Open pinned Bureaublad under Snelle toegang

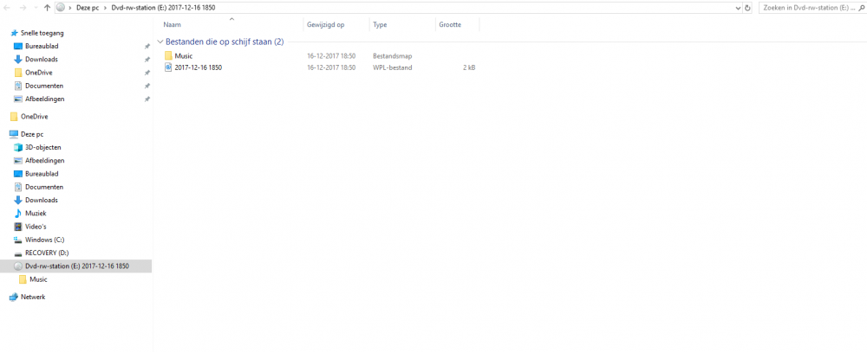point(42,47)
